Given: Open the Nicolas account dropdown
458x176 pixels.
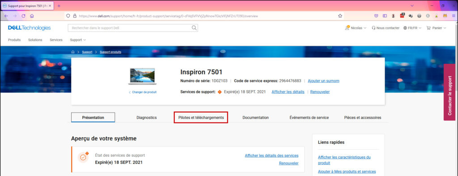Looking at the screenshot, I should [x=356, y=28].
